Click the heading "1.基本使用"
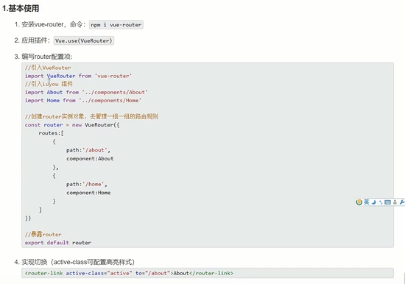 [21, 8]
